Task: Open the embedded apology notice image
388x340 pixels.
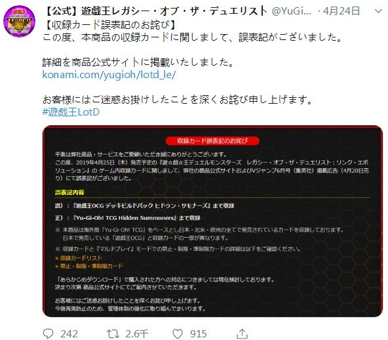Action: [x=212, y=221]
